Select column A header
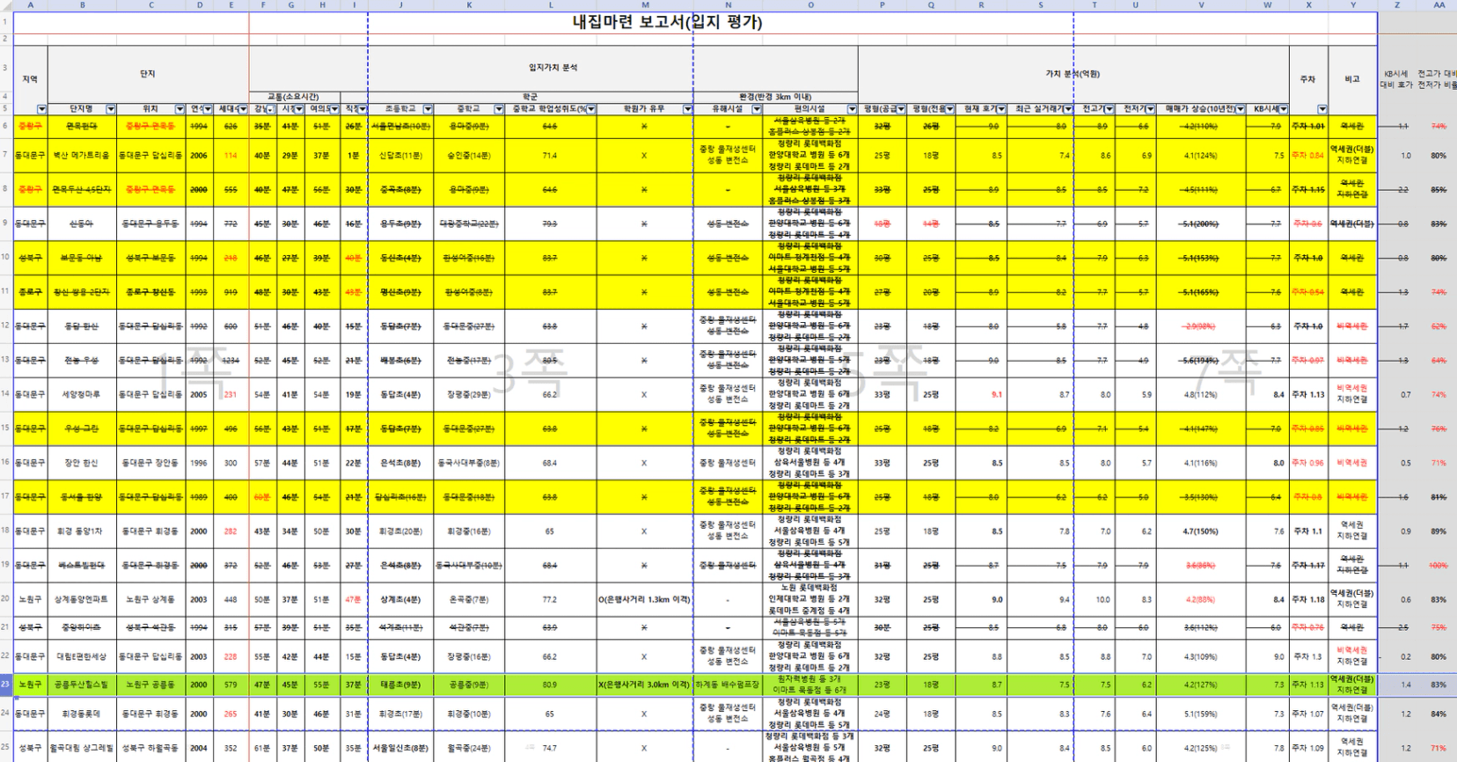Image resolution: width=1457 pixels, height=762 pixels. tap(31, 5)
